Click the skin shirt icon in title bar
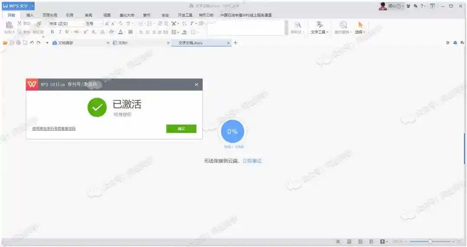This screenshot has height=247, width=467. pyautogui.click(x=408, y=6)
